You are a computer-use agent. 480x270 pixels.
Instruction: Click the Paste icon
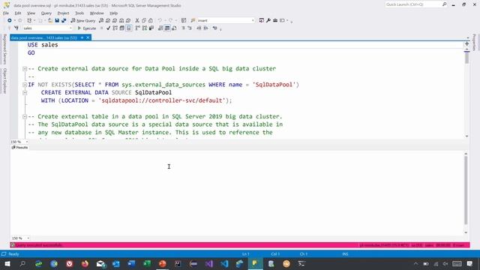pos(151,20)
